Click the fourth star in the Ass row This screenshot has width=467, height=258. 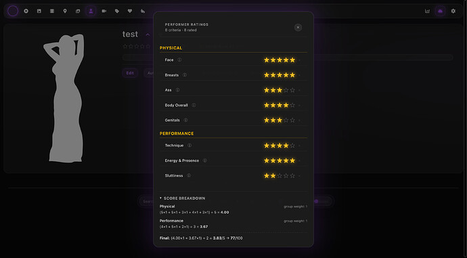point(286,90)
